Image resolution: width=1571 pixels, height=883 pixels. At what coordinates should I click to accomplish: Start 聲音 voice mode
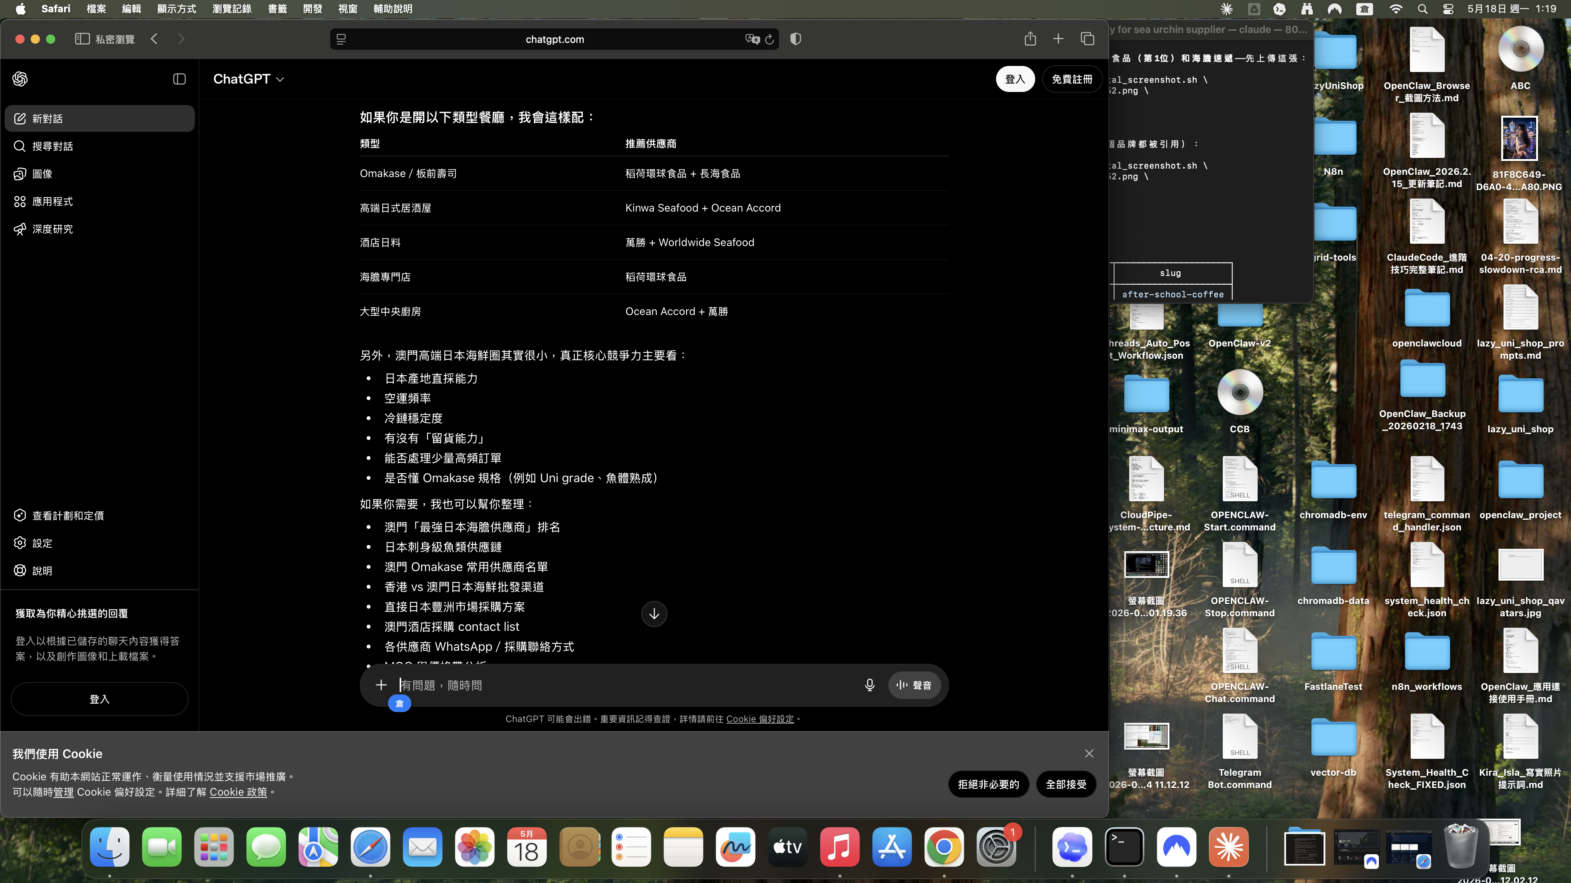click(914, 685)
